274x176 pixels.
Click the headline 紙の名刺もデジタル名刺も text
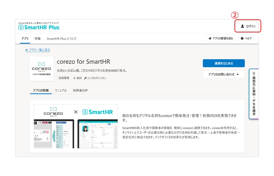(179, 118)
